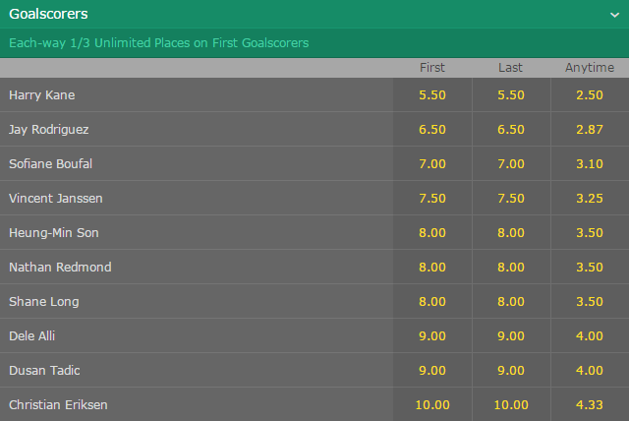Select Harry Kane Anytime odds 2.50
629x421 pixels.
[x=590, y=94]
